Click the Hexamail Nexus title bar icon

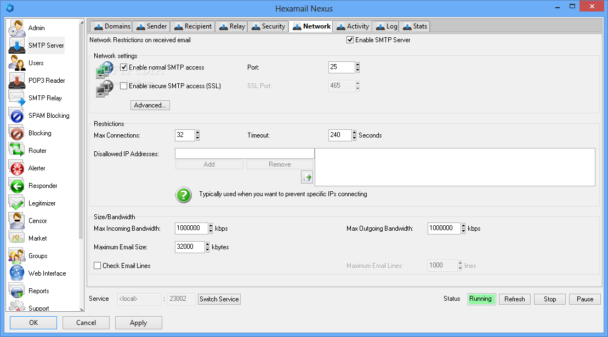click(x=10, y=8)
